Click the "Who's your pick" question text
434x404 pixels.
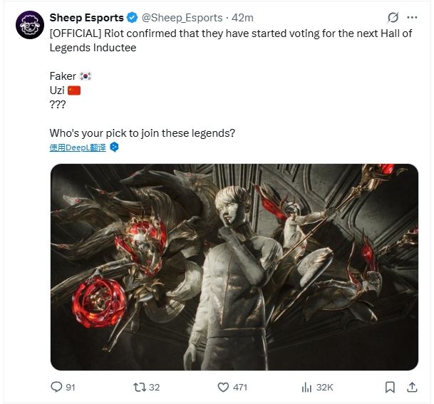(142, 133)
